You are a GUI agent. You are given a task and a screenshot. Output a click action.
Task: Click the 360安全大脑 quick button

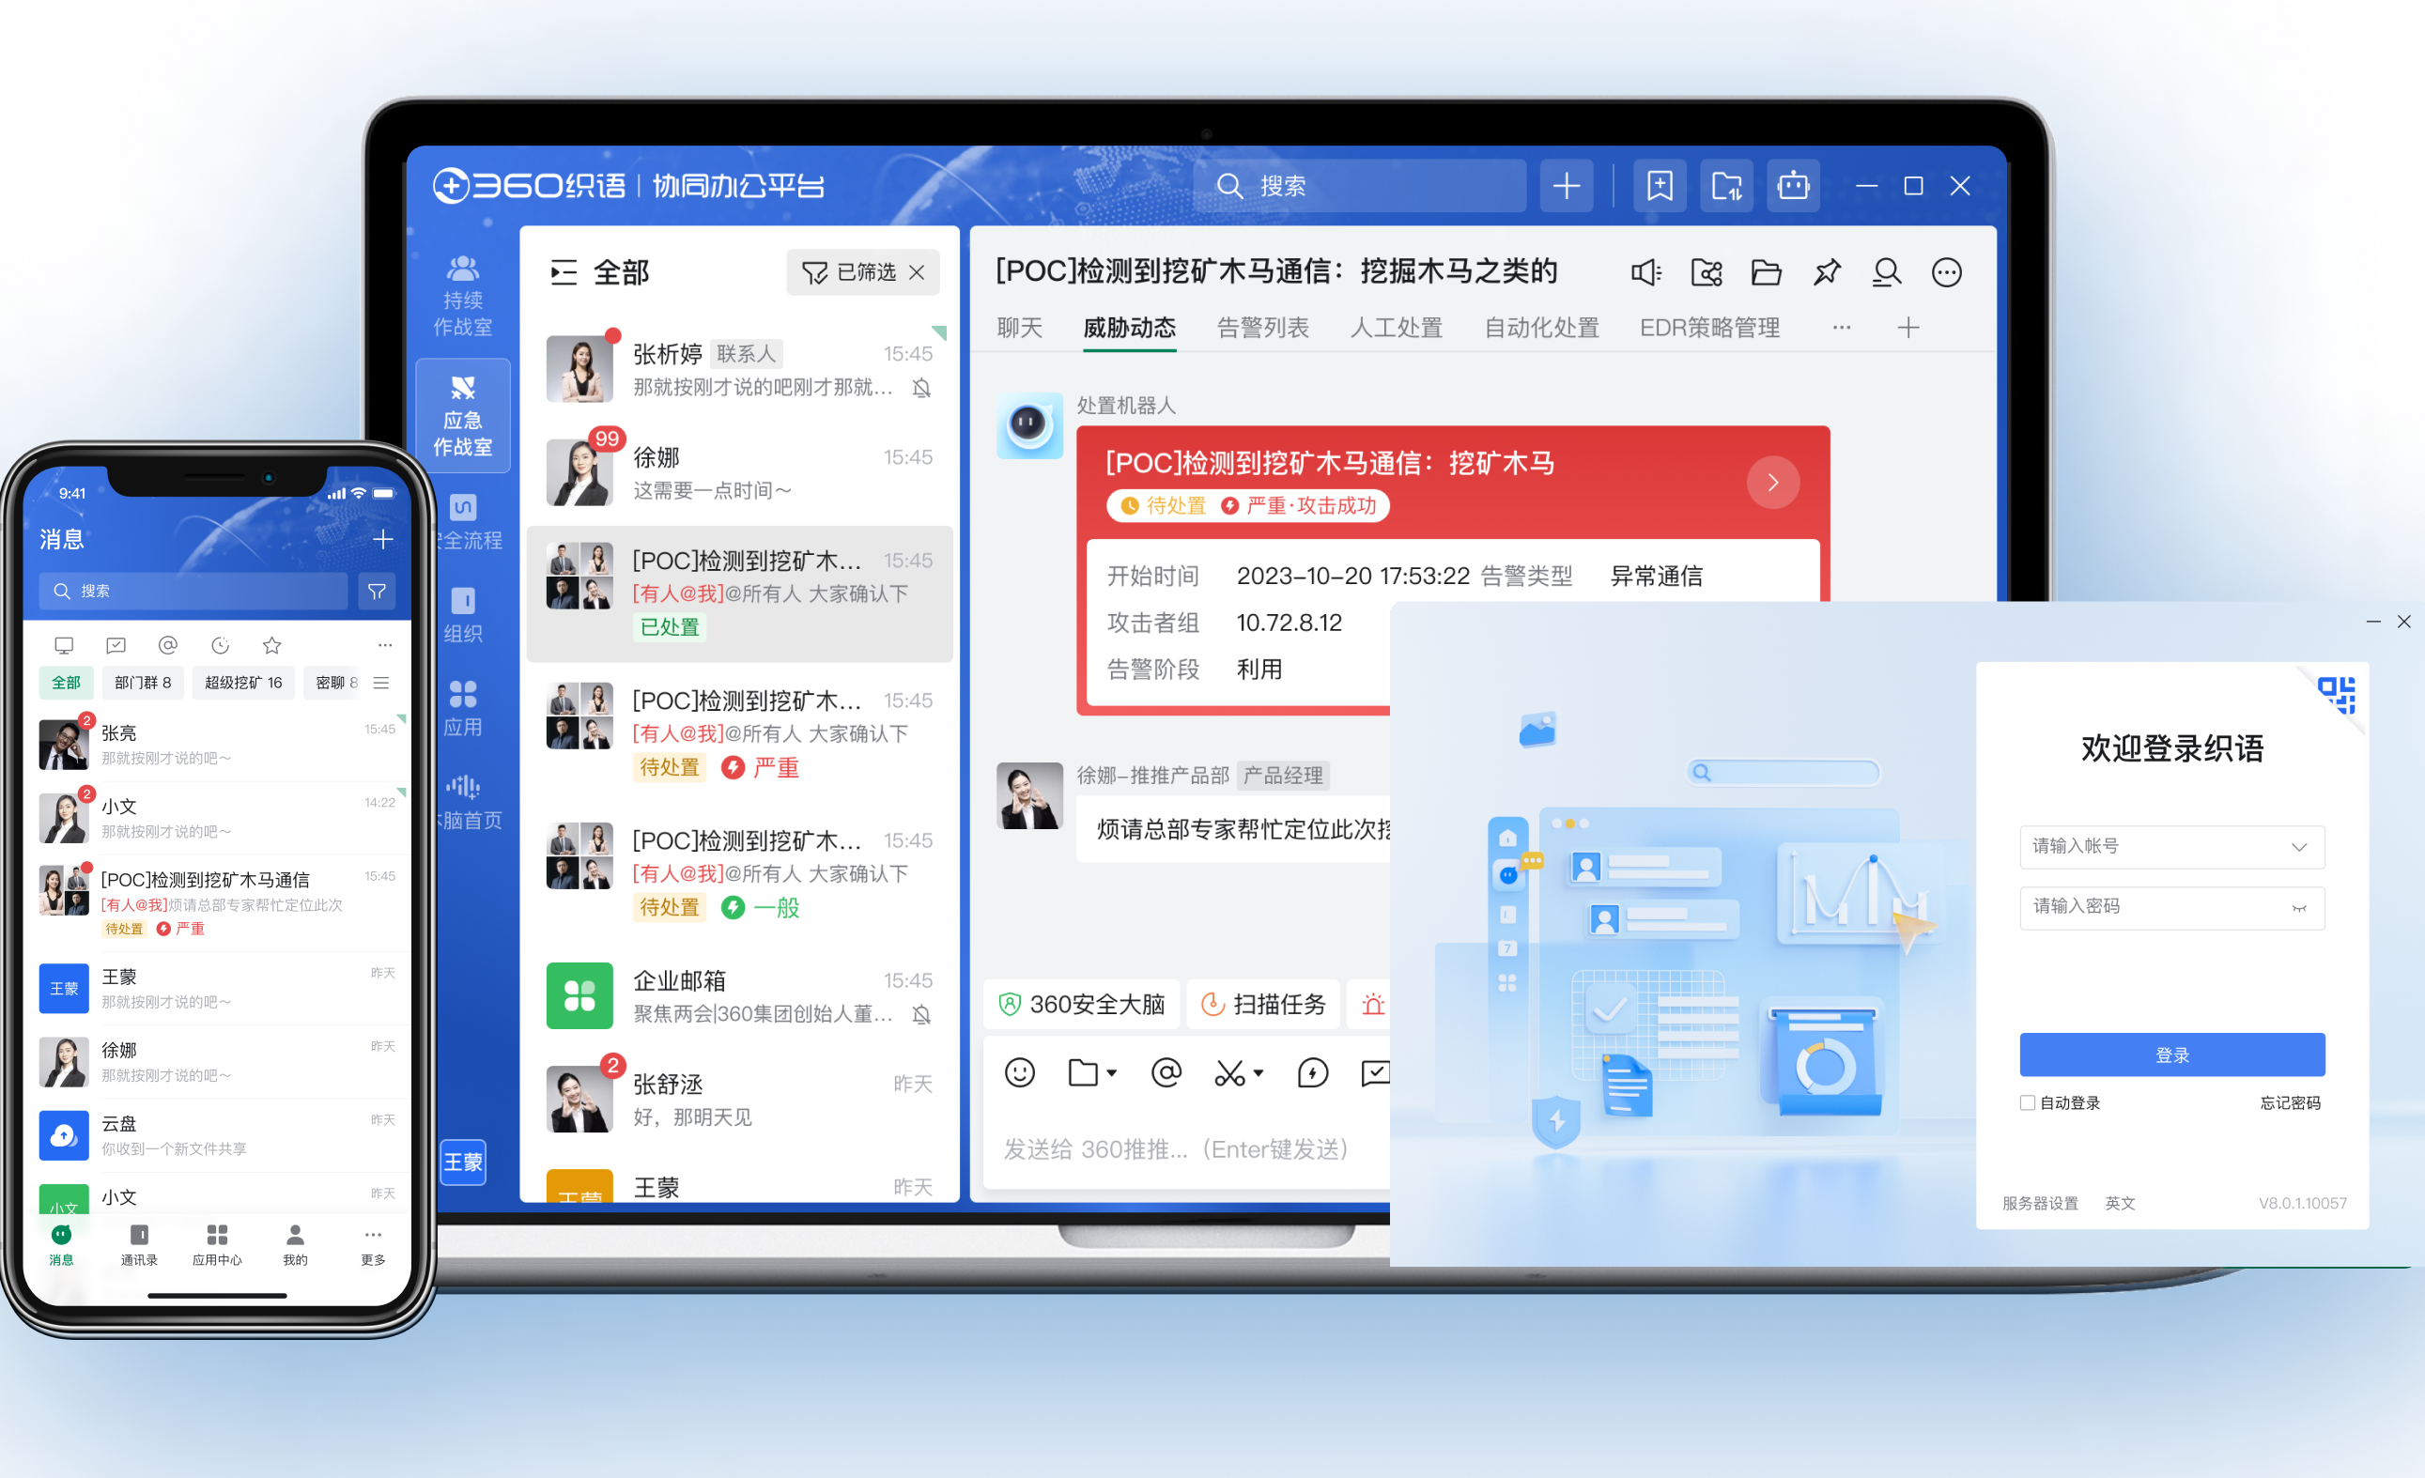click(1081, 1004)
